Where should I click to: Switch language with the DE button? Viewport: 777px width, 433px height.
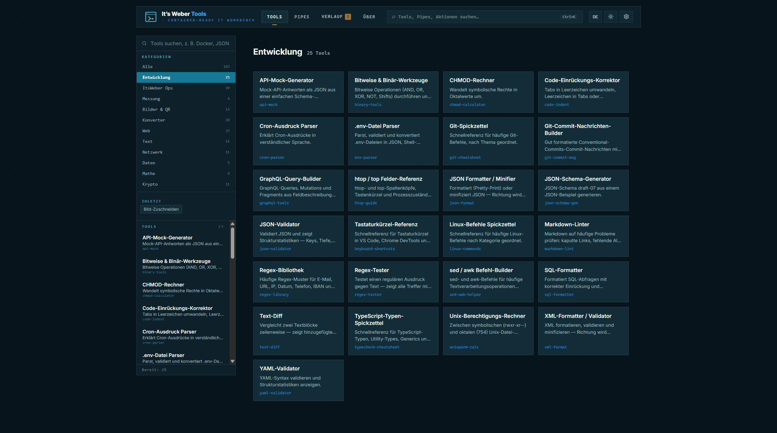point(595,17)
